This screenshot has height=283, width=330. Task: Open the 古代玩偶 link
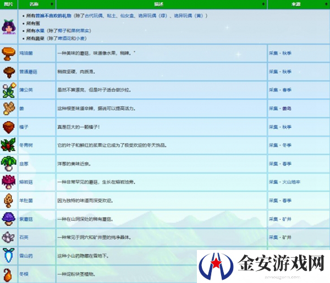click(94, 16)
